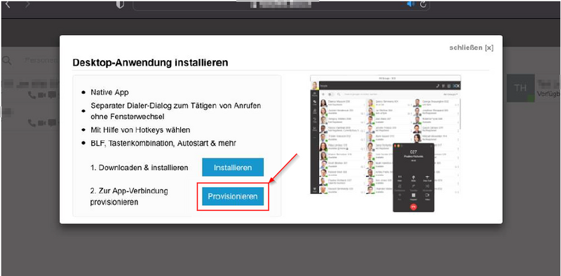Go forward using the browser forward arrow
The image size is (561, 276).
coord(27,5)
